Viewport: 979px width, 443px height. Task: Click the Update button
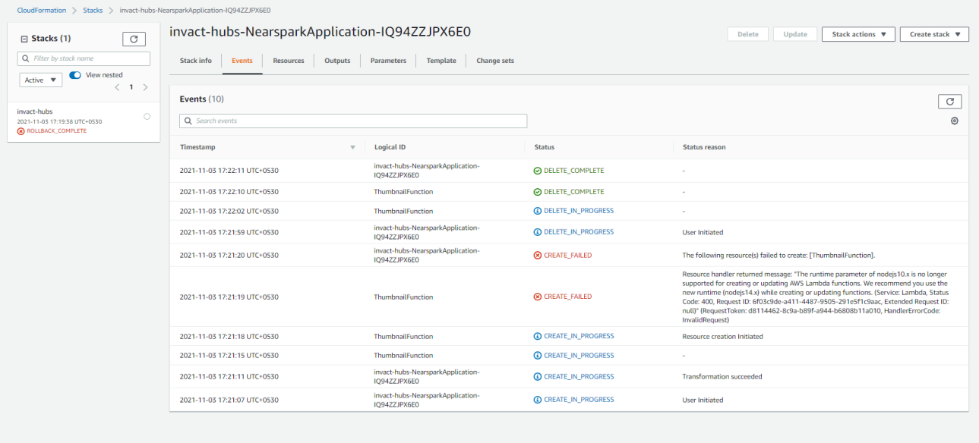coord(795,34)
